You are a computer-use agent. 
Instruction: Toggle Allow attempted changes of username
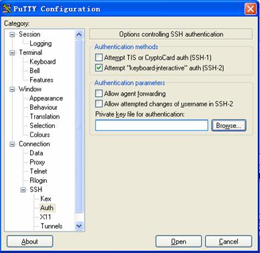[x=99, y=104]
